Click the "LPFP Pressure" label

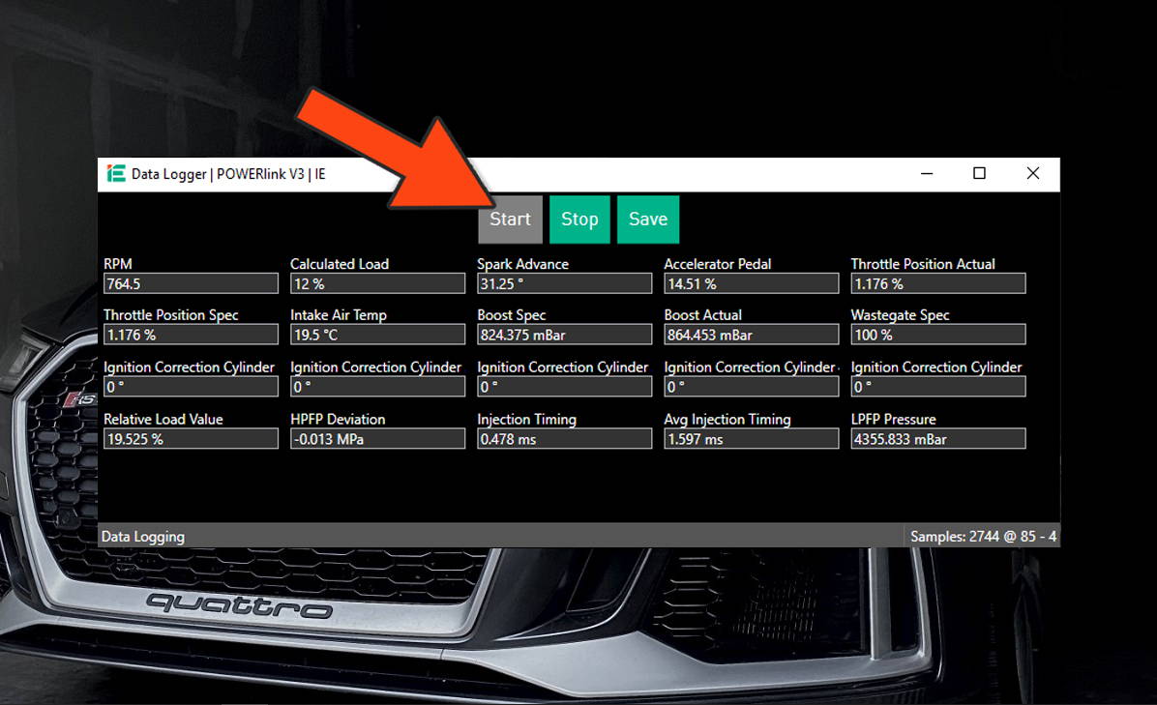[894, 419]
